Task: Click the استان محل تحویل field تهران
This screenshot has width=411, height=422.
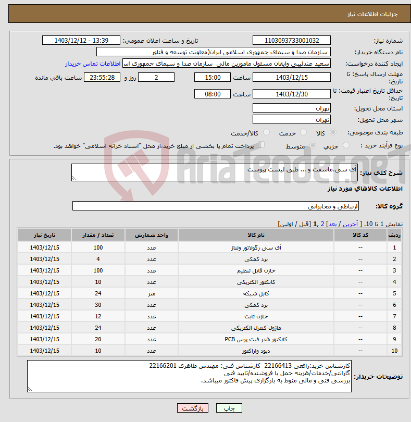Action: (292, 108)
